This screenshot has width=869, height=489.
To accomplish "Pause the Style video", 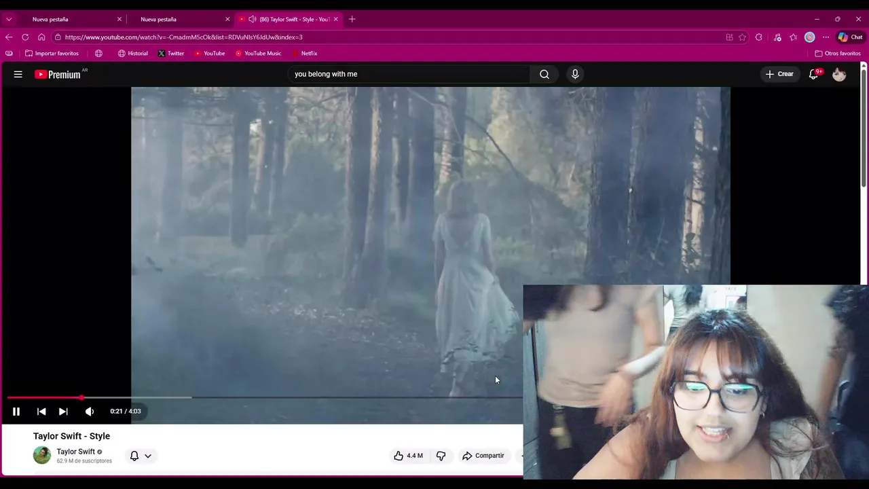I will [x=16, y=411].
